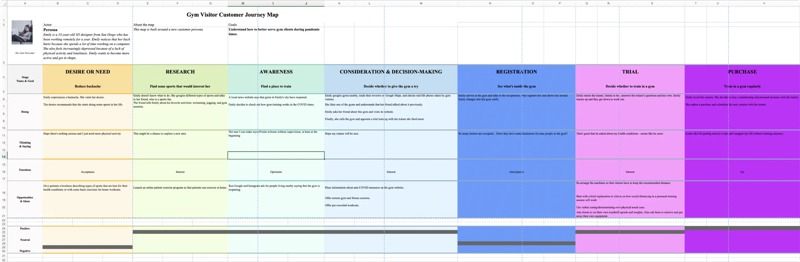Click the 'Neutral' emotion scale label
This screenshot has width=800, height=262.
click(x=25, y=240)
